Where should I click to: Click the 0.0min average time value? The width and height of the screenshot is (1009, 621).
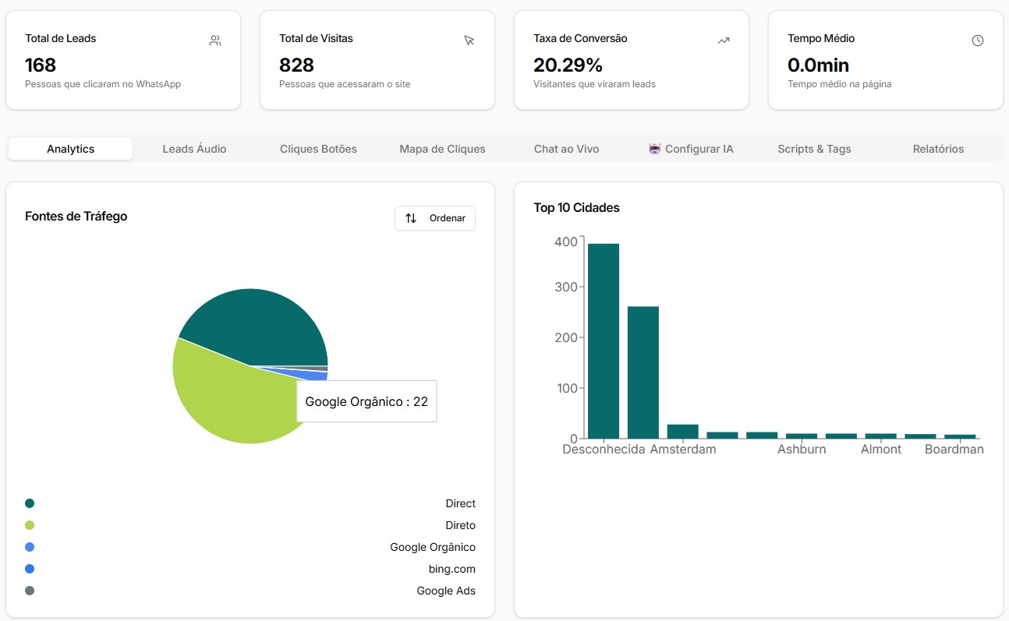click(x=818, y=65)
